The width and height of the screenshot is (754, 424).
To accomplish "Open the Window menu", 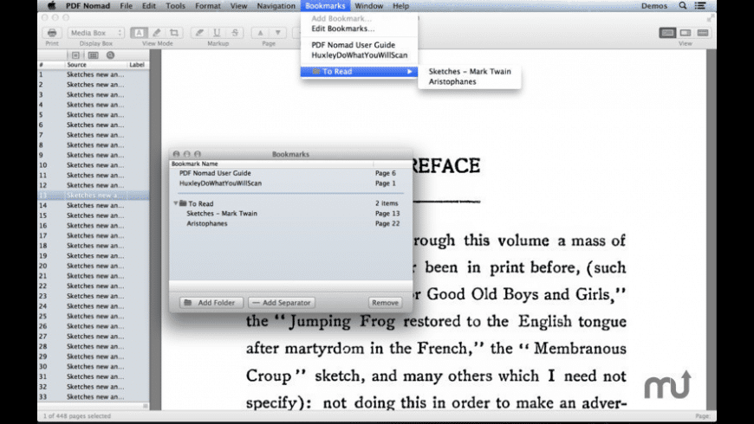I will point(369,6).
